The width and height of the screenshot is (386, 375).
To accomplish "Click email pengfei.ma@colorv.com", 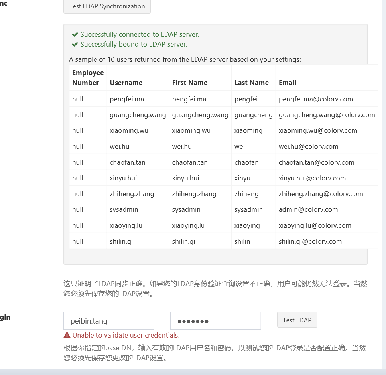I will pos(315,99).
